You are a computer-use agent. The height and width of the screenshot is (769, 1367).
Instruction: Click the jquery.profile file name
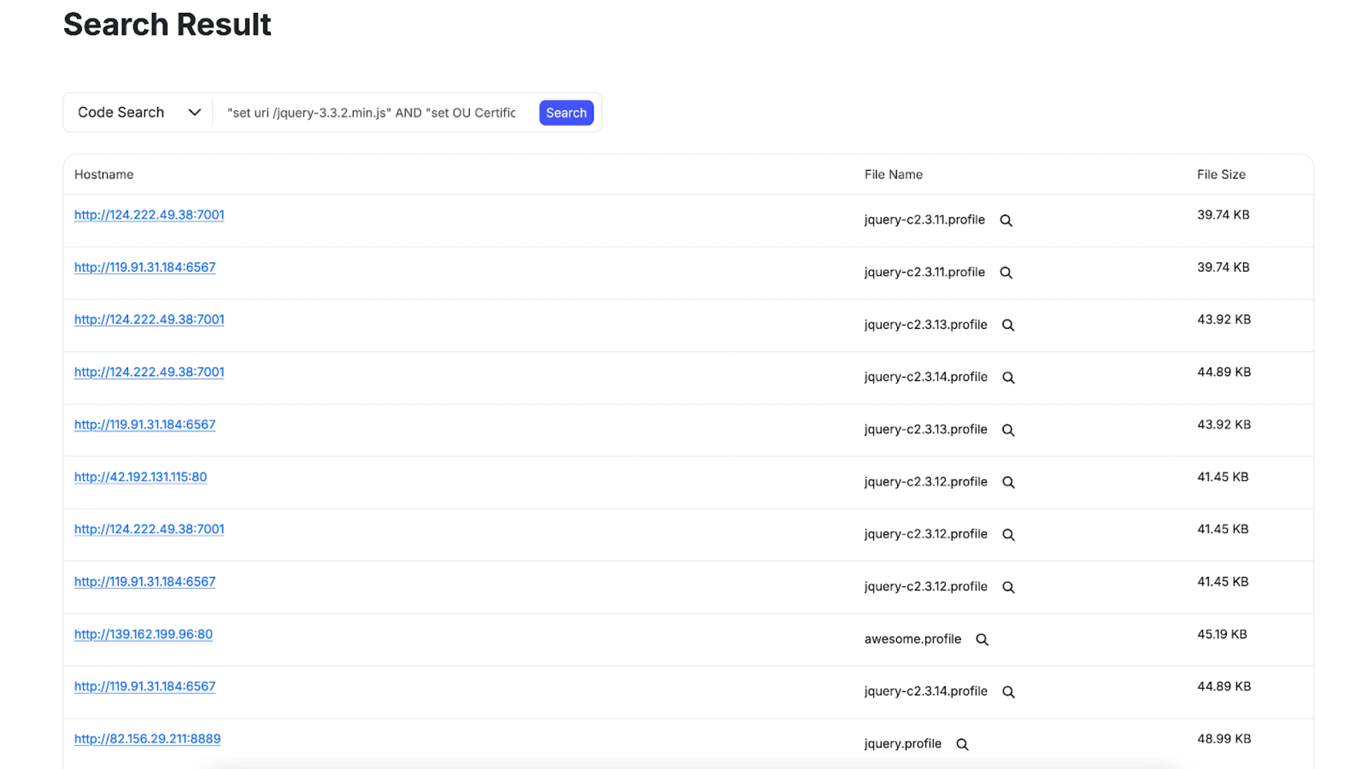point(902,744)
